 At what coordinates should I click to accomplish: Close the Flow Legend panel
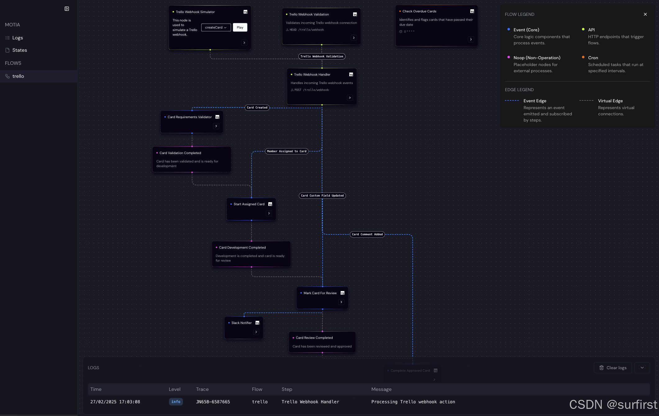coord(645,14)
